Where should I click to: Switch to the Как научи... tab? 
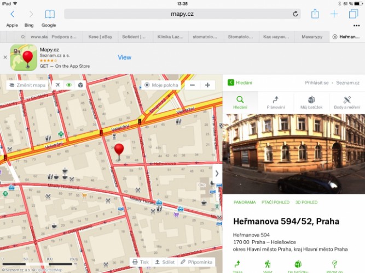[276, 37]
